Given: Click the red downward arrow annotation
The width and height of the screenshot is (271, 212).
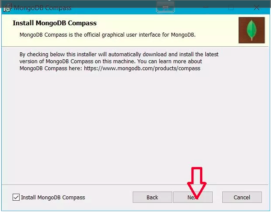Looking at the screenshot, I should [197, 183].
